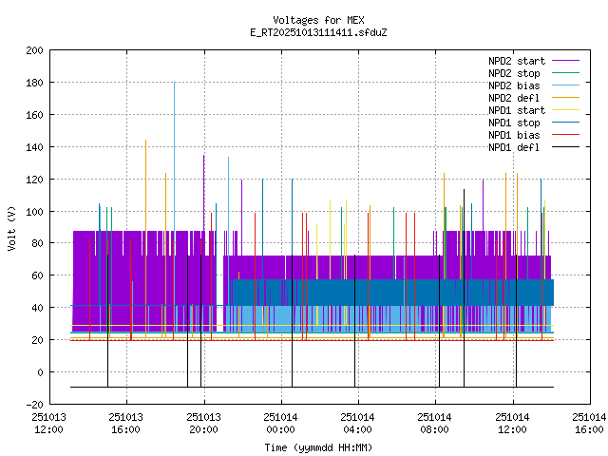Click the -20 y-axis tick label
Screen dimensions: 608x456
pyautogui.click(x=32, y=405)
